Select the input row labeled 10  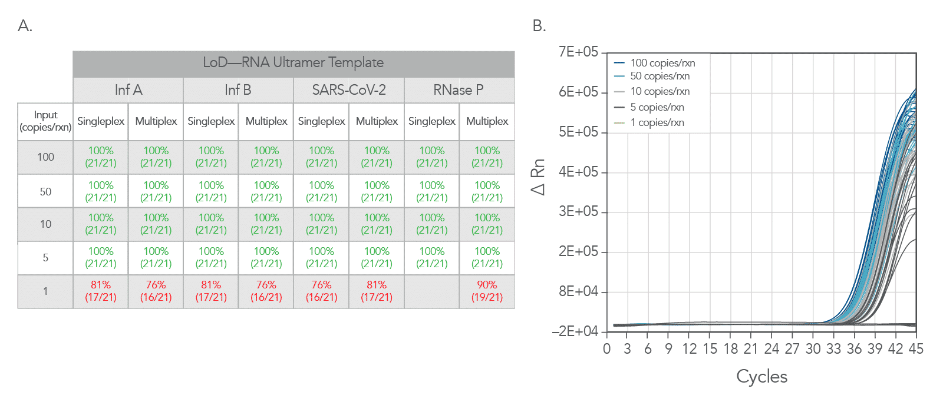(45, 224)
